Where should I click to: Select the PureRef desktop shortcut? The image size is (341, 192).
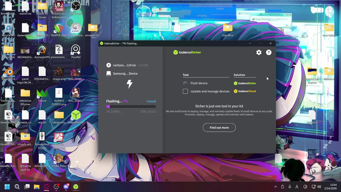click(x=76, y=52)
